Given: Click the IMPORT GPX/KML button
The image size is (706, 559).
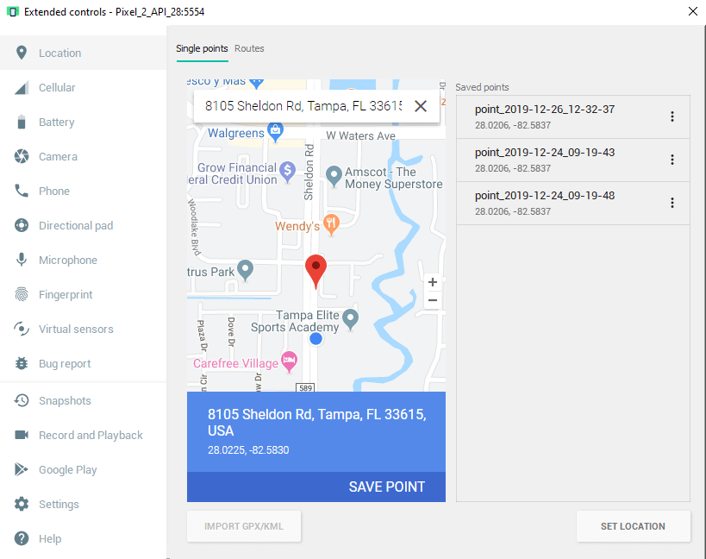Looking at the screenshot, I should click(244, 526).
